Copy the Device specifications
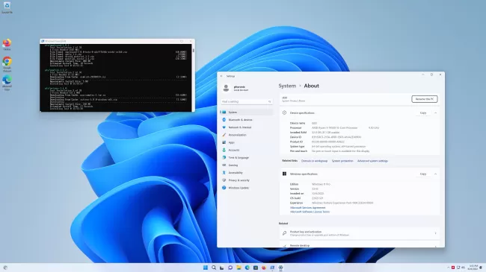The width and height of the screenshot is (486, 272). click(423, 113)
